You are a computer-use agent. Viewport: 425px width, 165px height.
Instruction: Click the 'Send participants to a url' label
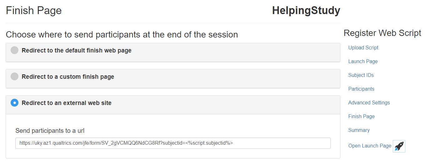[50, 131]
